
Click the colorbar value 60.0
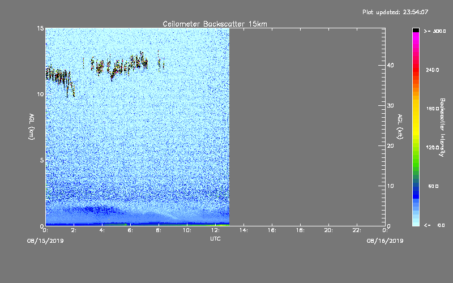point(433,186)
